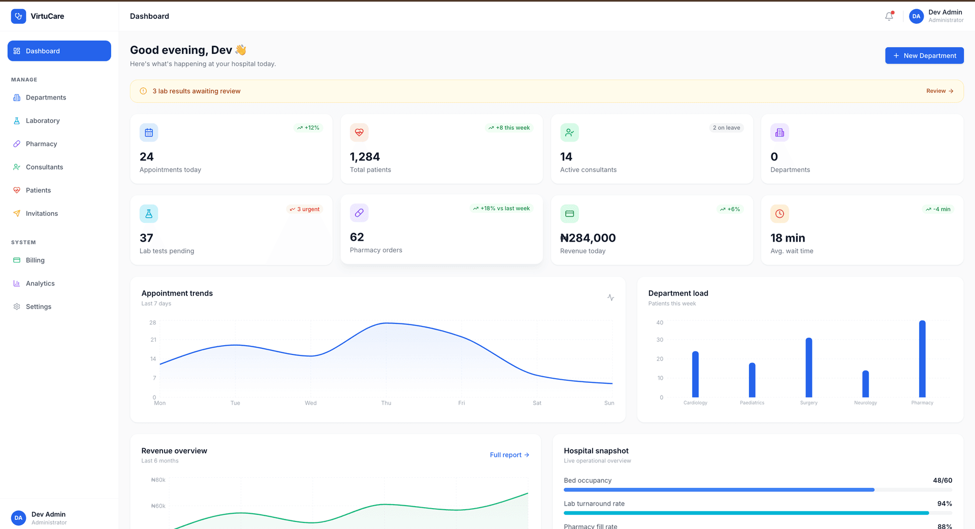This screenshot has height=529, width=975.
Task: Click the '+12%' badge on Appointments card
Action: coord(308,128)
